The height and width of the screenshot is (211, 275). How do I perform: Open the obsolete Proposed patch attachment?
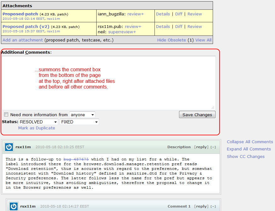[x=20, y=14]
